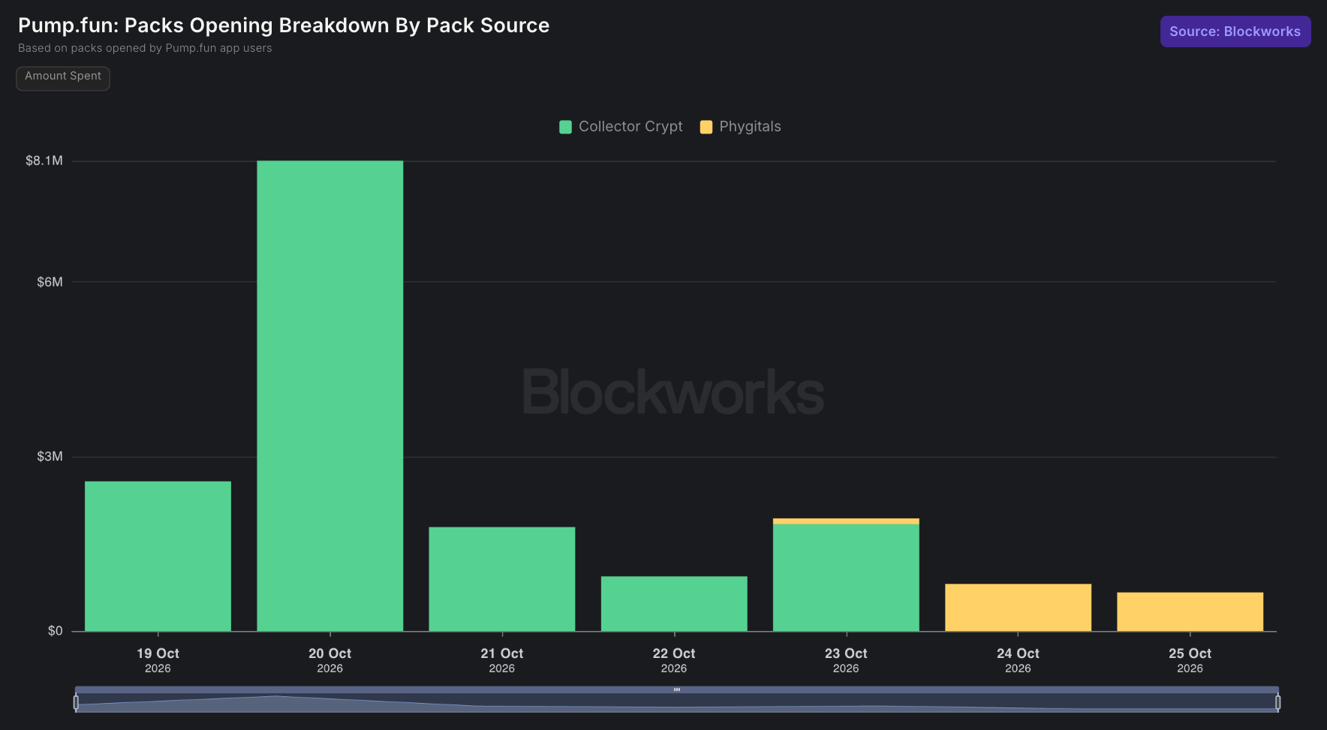Click the 19 Oct Collector Crypt bar
The image size is (1327, 730).
[158, 556]
